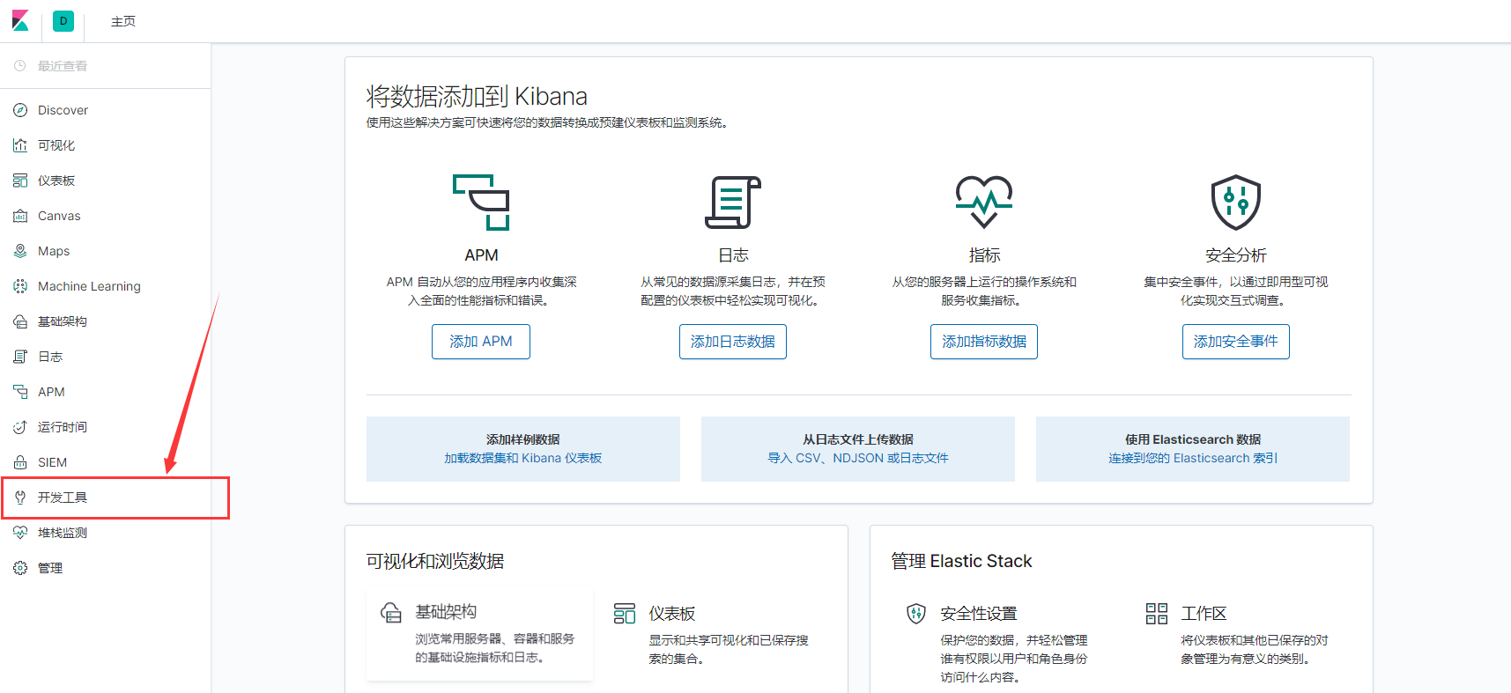
Task: Open the 仪表板 card under 可视化和浏览数据
Action: [714, 634]
